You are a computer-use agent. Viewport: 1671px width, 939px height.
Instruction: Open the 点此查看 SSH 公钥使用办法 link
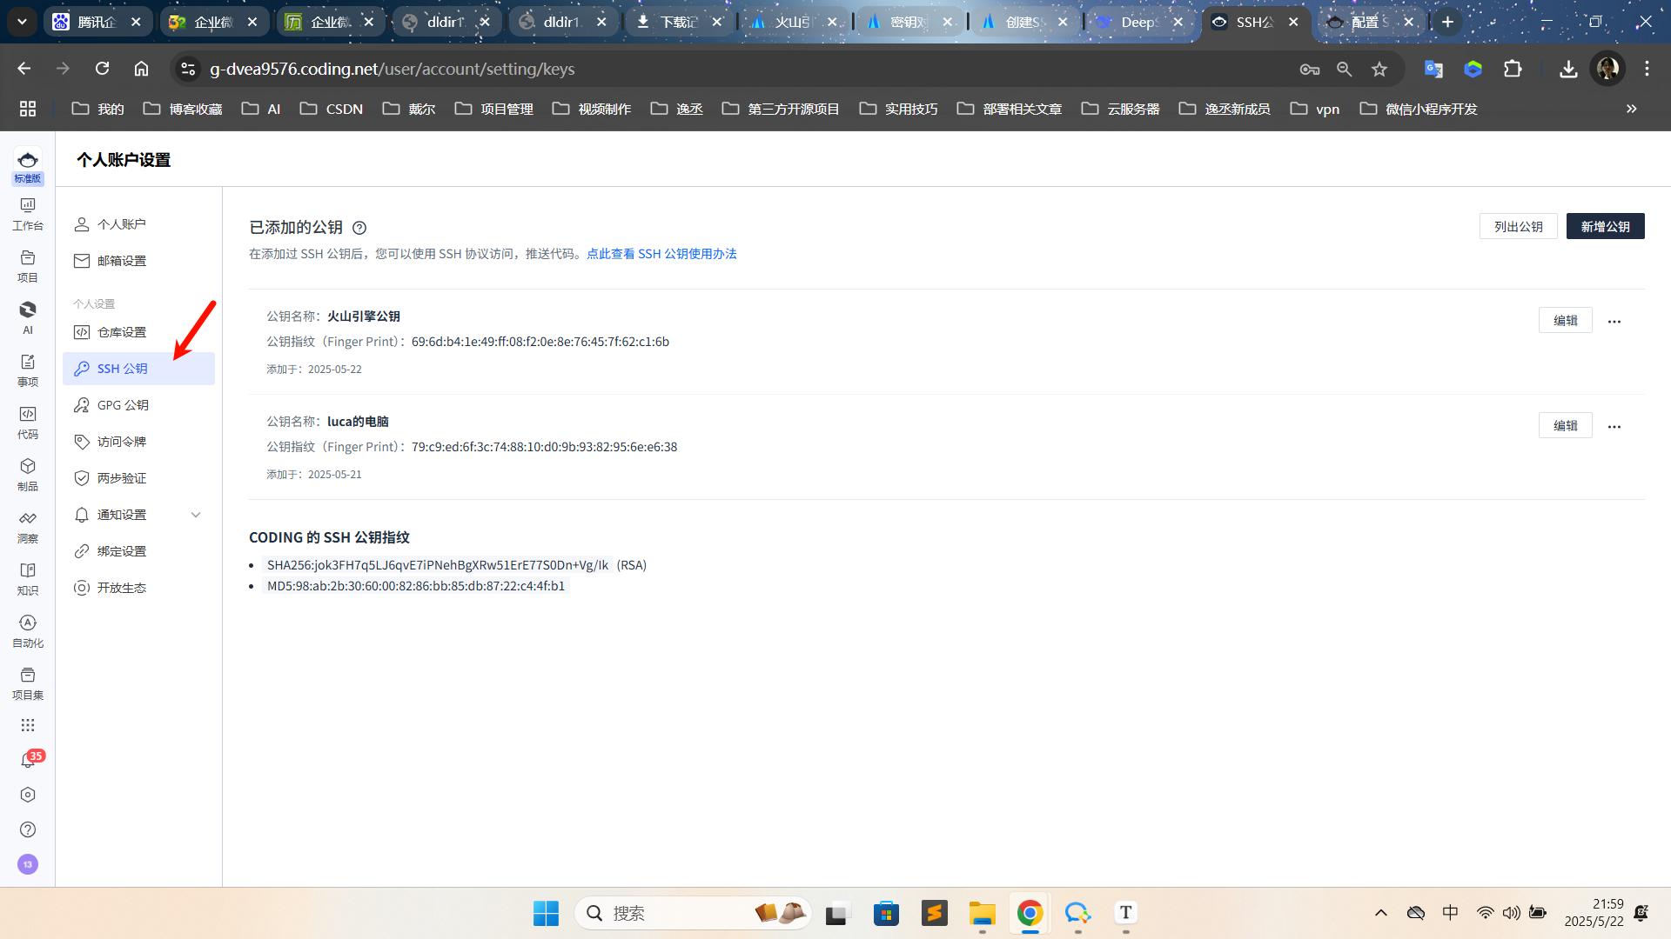pos(661,254)
